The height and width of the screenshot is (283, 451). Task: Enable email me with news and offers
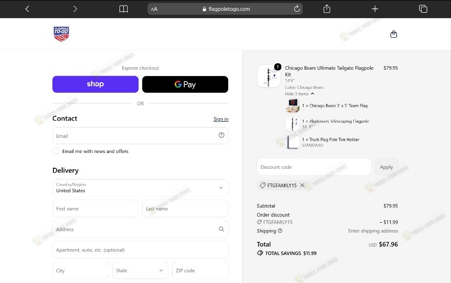pos(56,151)
